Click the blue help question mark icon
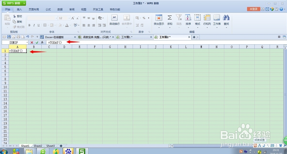Screen dimensions: 287x154 coord(281,9)
